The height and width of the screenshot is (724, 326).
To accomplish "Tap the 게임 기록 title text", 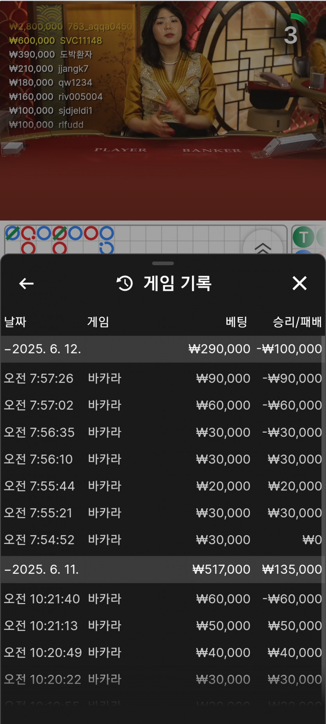I will click(178, 283).
